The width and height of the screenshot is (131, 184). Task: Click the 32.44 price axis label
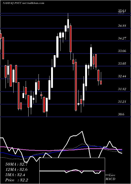pyautogui.click(x=122, y=76)
